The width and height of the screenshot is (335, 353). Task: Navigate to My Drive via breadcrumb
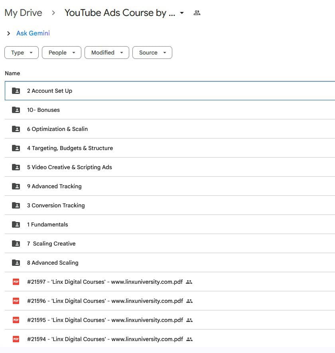coord(23,12)
